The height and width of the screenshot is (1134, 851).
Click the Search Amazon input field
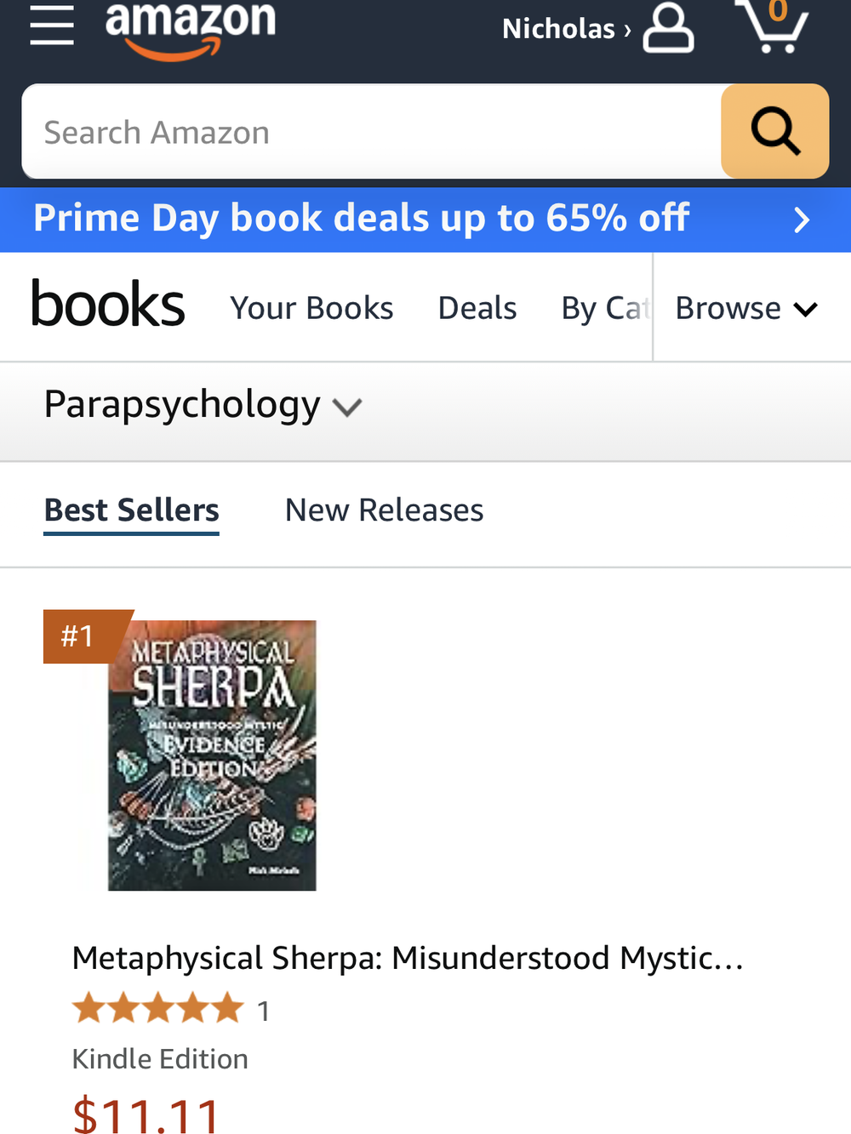tap(371, 132)
